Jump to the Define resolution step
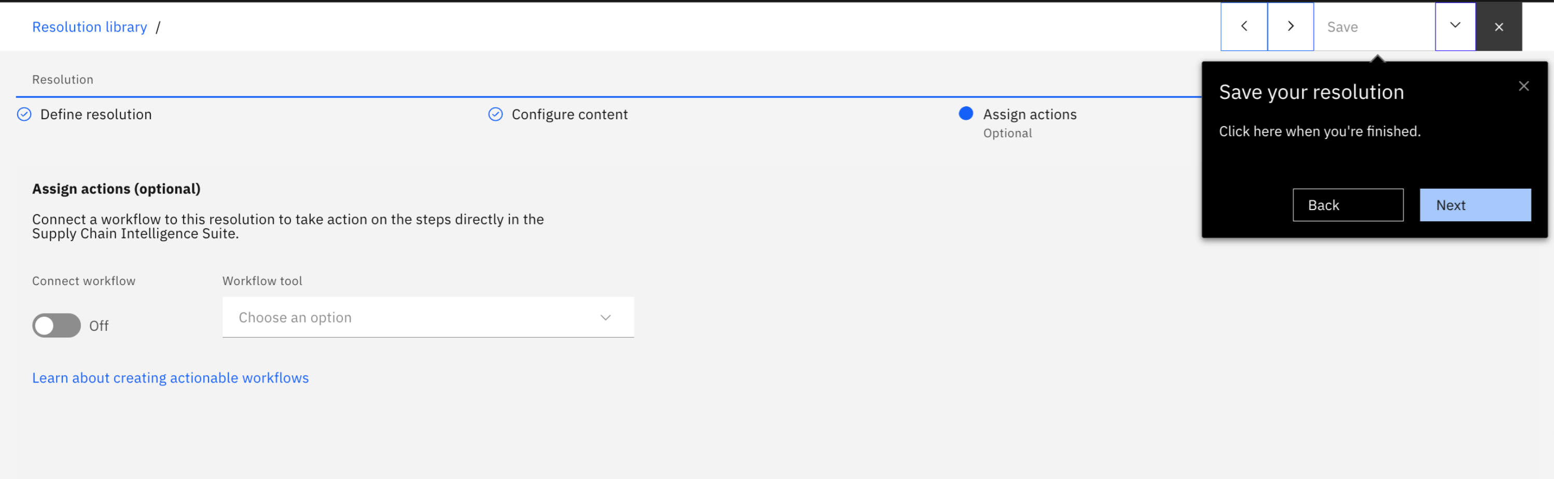 coord(96,115)
